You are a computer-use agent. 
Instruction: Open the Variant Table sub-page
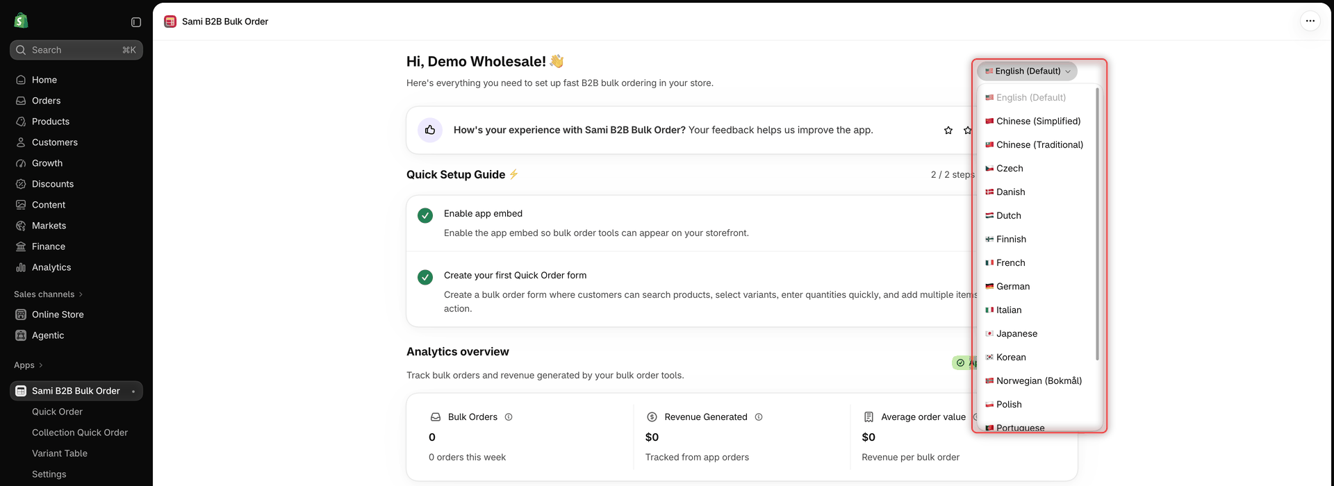60,453
